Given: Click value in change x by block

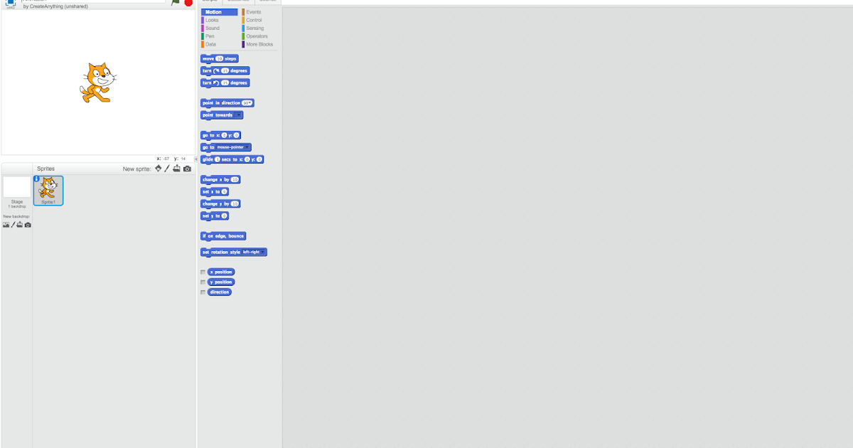Looking at the screenshot, I should (x=235, y=180).
